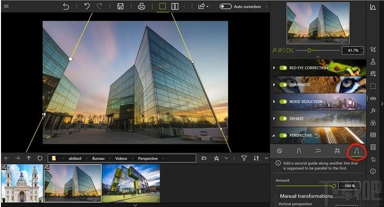Screen dimensions: 384x207
Task: Open the share/export menu
Action: pyautogui.click(x=203, y=6)
